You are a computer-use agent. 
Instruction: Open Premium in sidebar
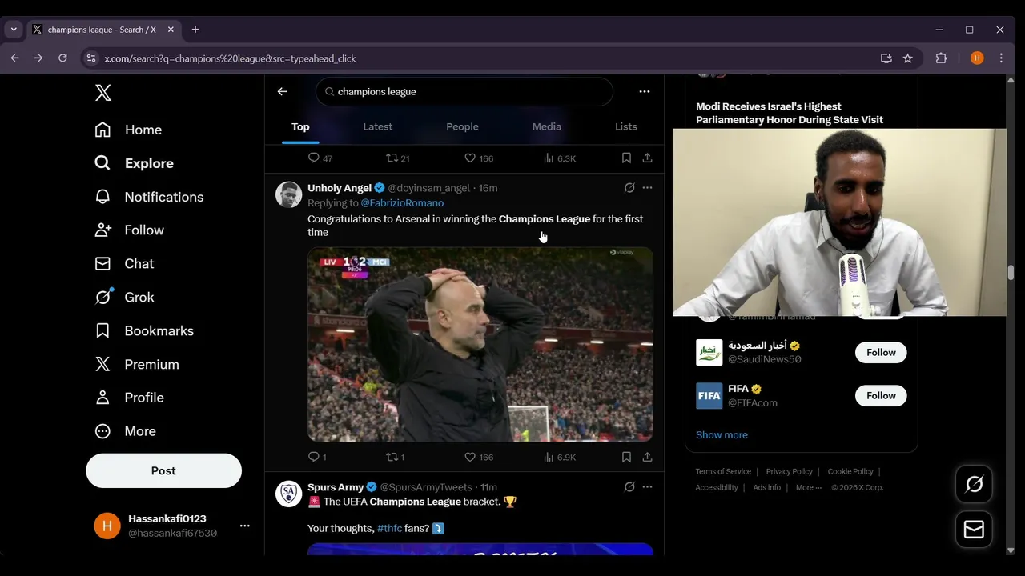click(x=137, y=365)
